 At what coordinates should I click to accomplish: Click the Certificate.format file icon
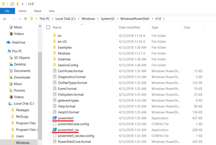point(55,71)
